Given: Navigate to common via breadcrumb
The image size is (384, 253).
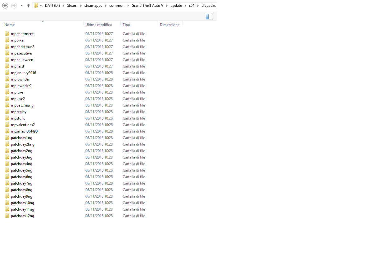Looking at the screenshot, I should (117, 5).
